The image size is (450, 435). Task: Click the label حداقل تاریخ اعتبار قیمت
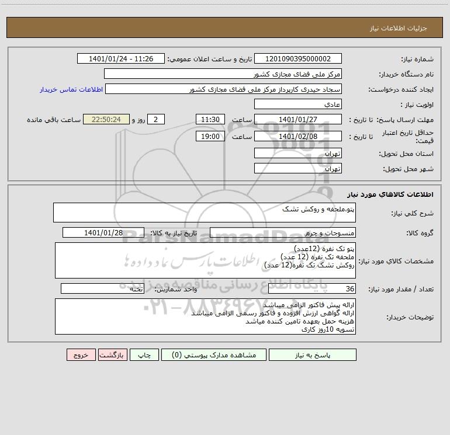[x=408, y=137]
